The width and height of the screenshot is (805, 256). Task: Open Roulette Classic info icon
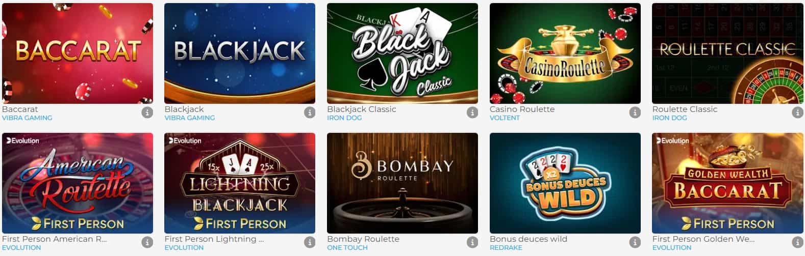[x=797, y=112]
